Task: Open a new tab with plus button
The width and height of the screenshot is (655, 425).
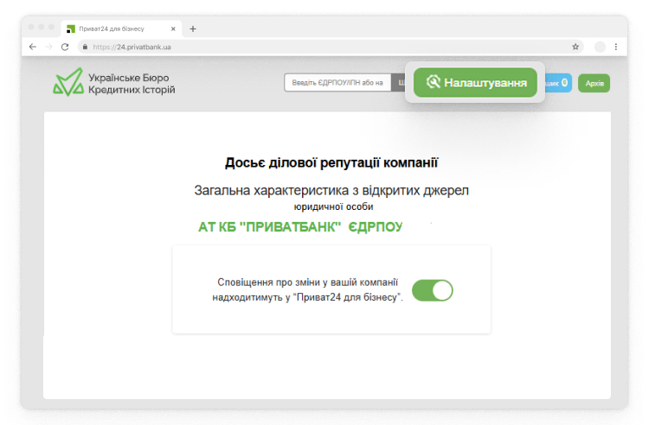Action: click(x=193, y=29)
